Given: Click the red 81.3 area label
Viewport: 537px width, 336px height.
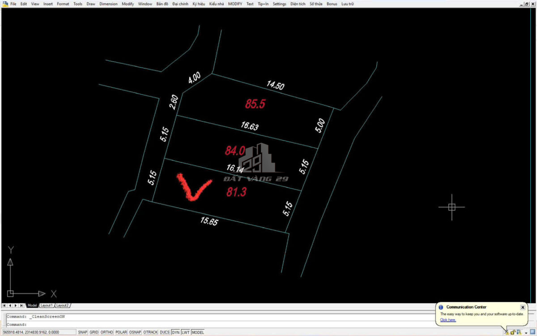Looking at the screenshot, I should pos(236,192).
